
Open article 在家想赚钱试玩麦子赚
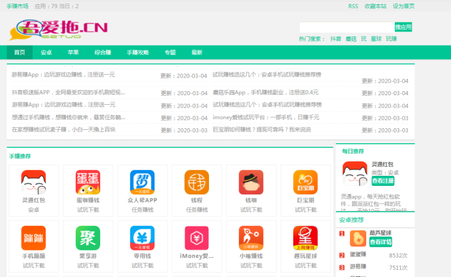pos(64,129)
